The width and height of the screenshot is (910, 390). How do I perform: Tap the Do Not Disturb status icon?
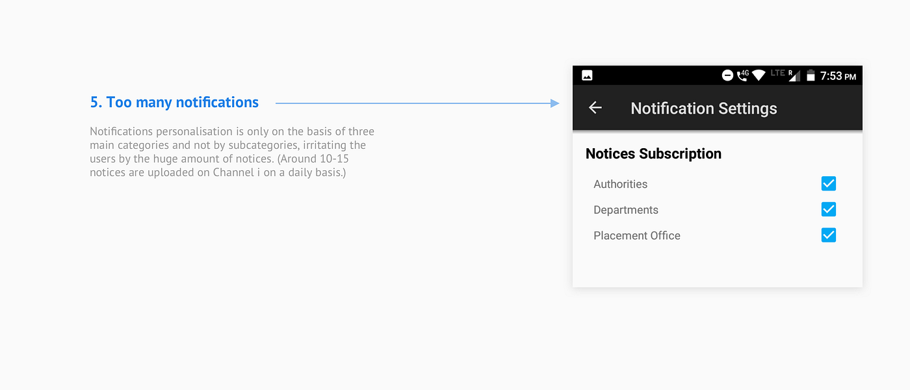(x=727, y=75)
